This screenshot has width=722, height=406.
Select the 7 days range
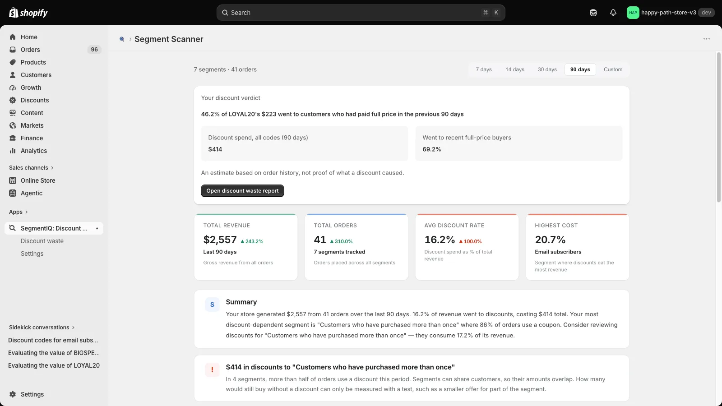coord(484,69)
